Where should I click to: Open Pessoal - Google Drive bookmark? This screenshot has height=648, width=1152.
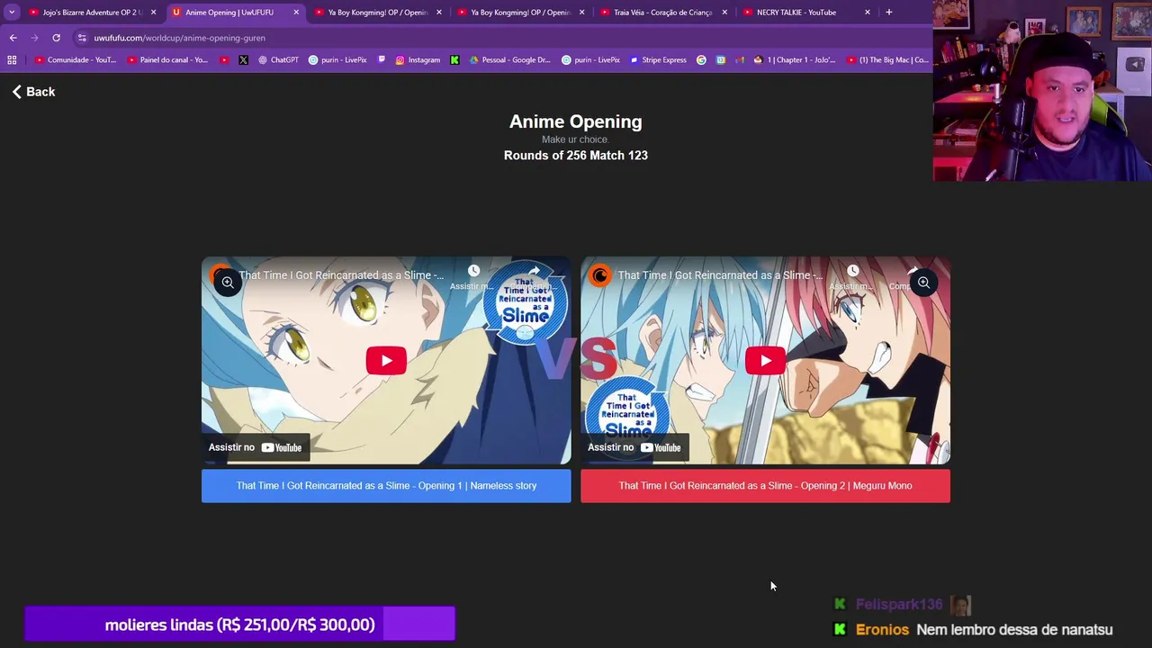[x=510, y=60]
